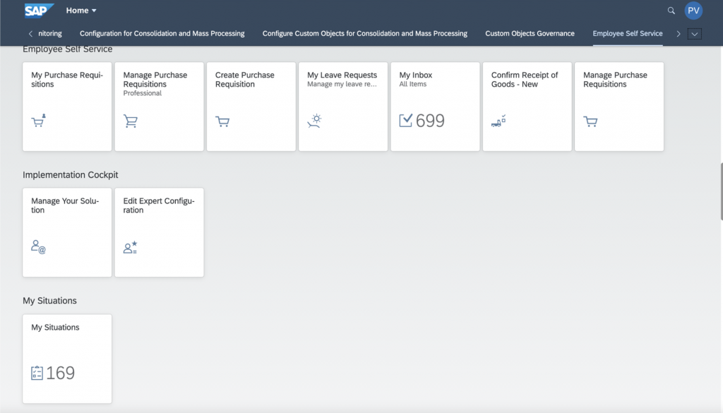
Task: Click the My Inbox checkmark icon
Action: [x=406, y=120]
